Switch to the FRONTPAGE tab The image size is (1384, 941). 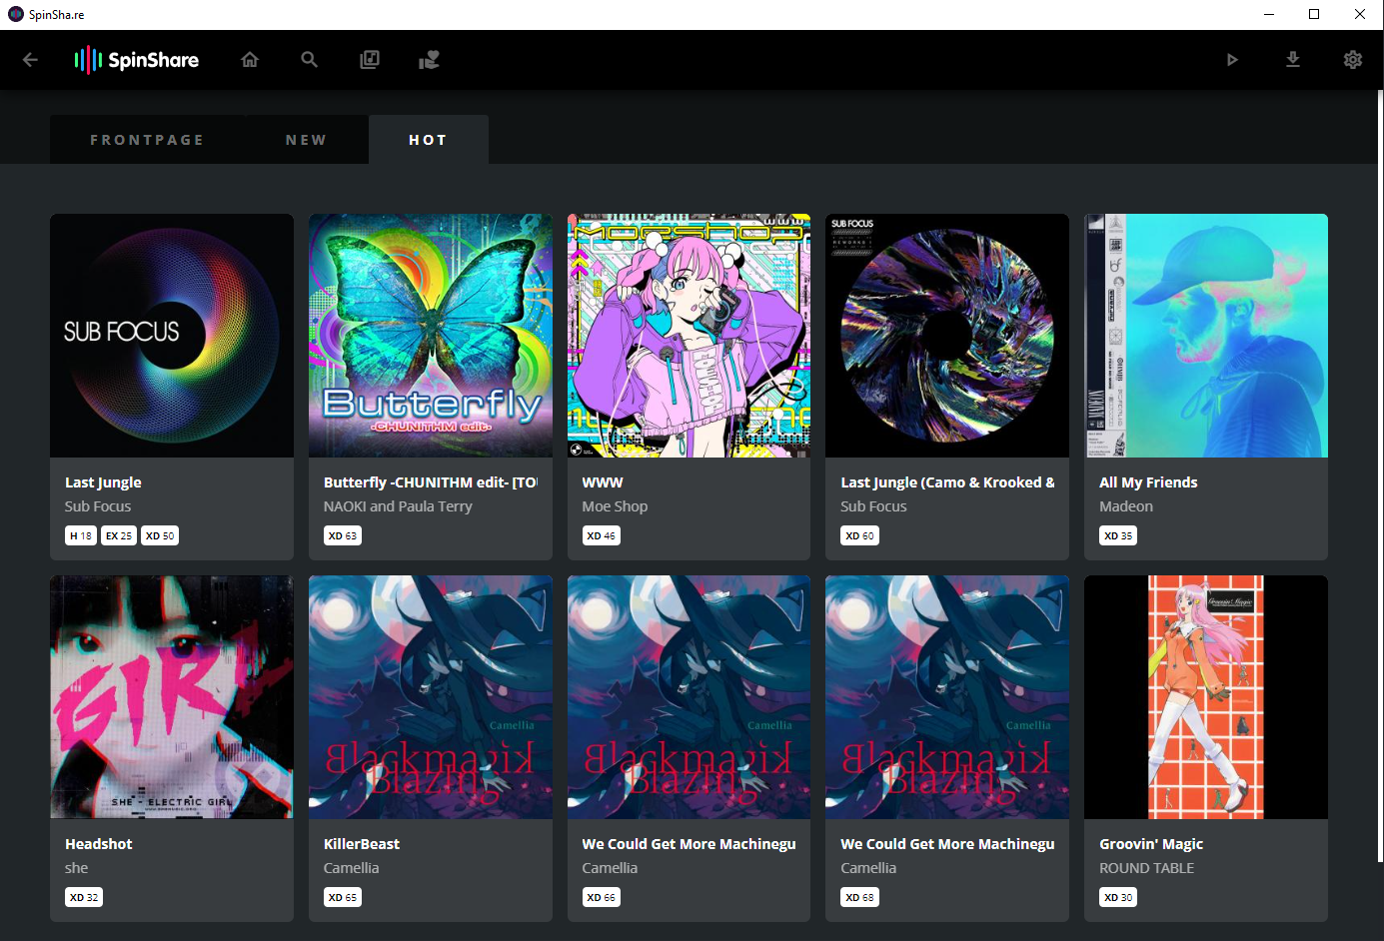point(147,140)
